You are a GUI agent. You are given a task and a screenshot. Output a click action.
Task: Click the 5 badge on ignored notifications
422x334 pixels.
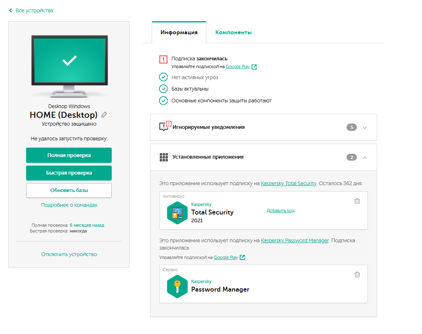click(x=351, y=127)
